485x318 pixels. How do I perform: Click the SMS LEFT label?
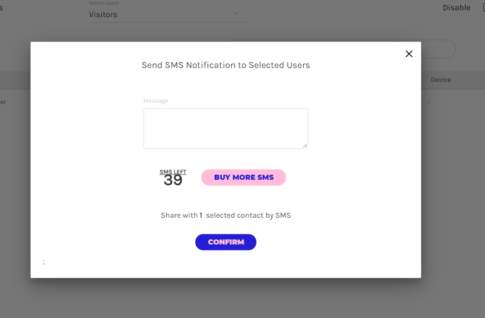pyautogui.click(x=173, y=172)
